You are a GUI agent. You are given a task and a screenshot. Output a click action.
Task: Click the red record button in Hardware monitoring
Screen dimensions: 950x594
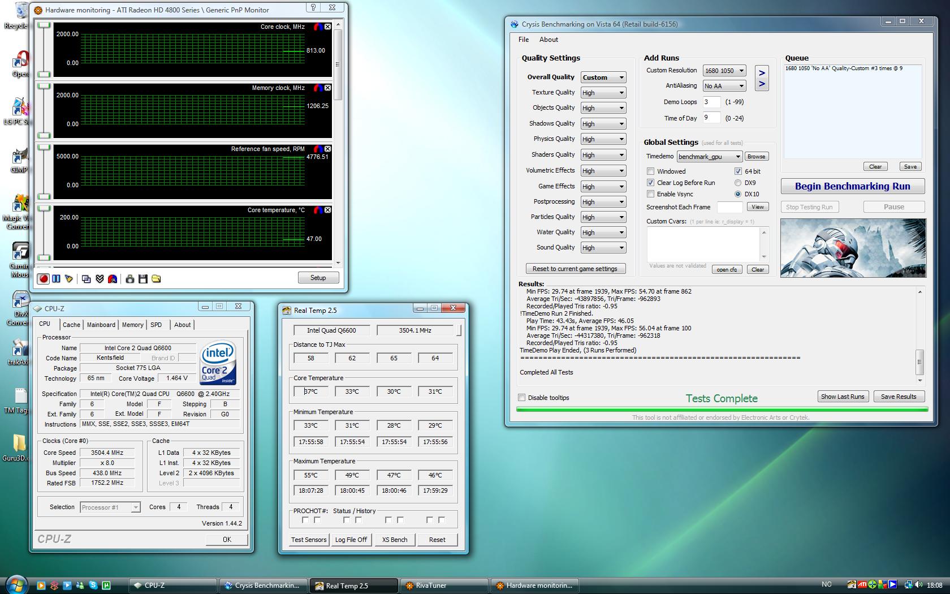click(44, 278)
